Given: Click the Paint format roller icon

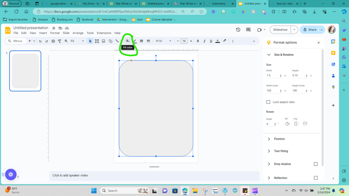Looking at the screenshot, I should (60, 41).
